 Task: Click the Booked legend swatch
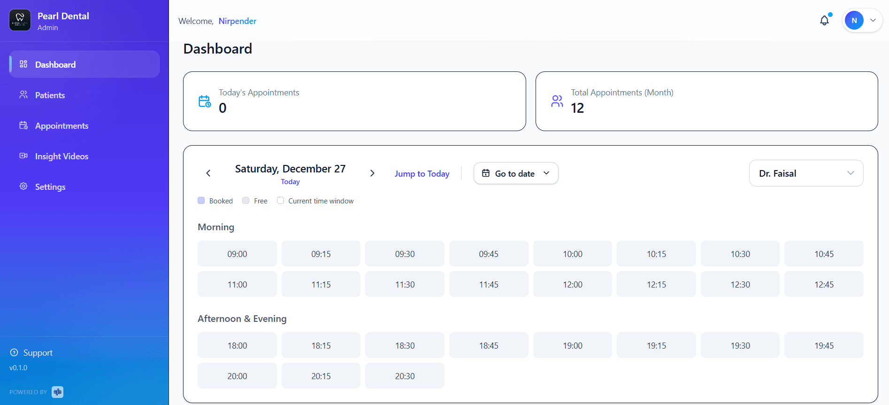coord(201,201)
